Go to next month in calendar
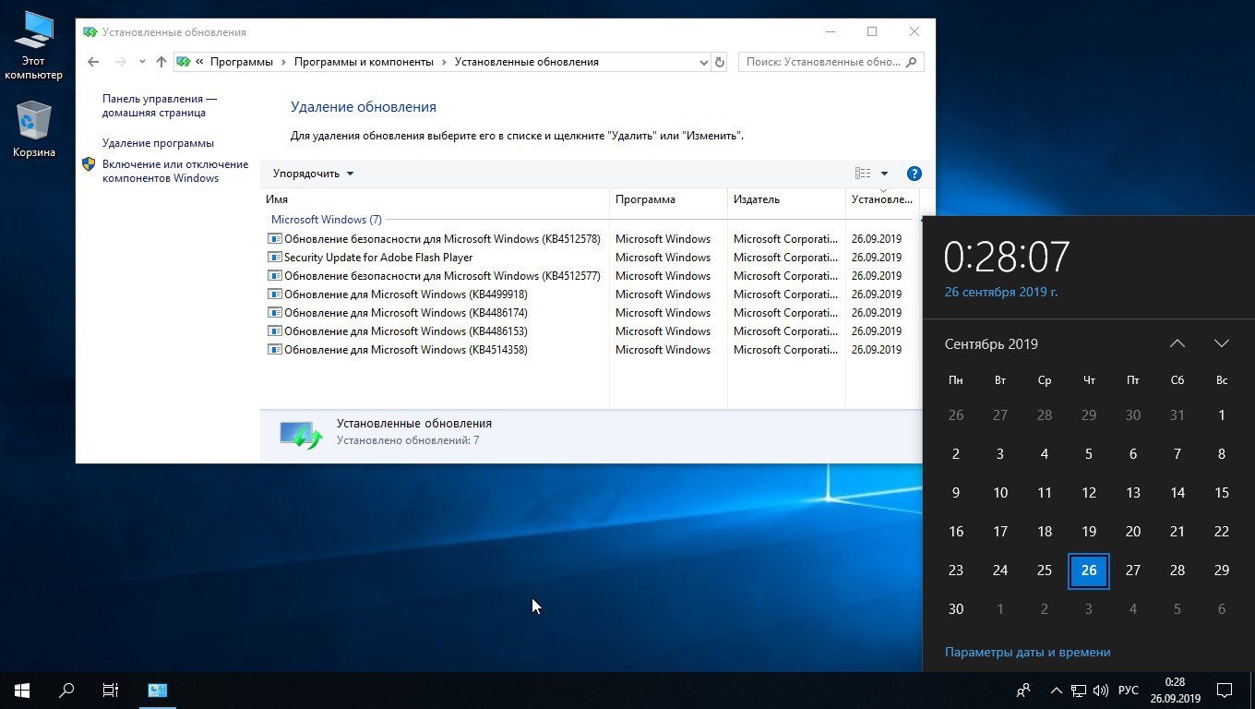 click(1222, 343)
